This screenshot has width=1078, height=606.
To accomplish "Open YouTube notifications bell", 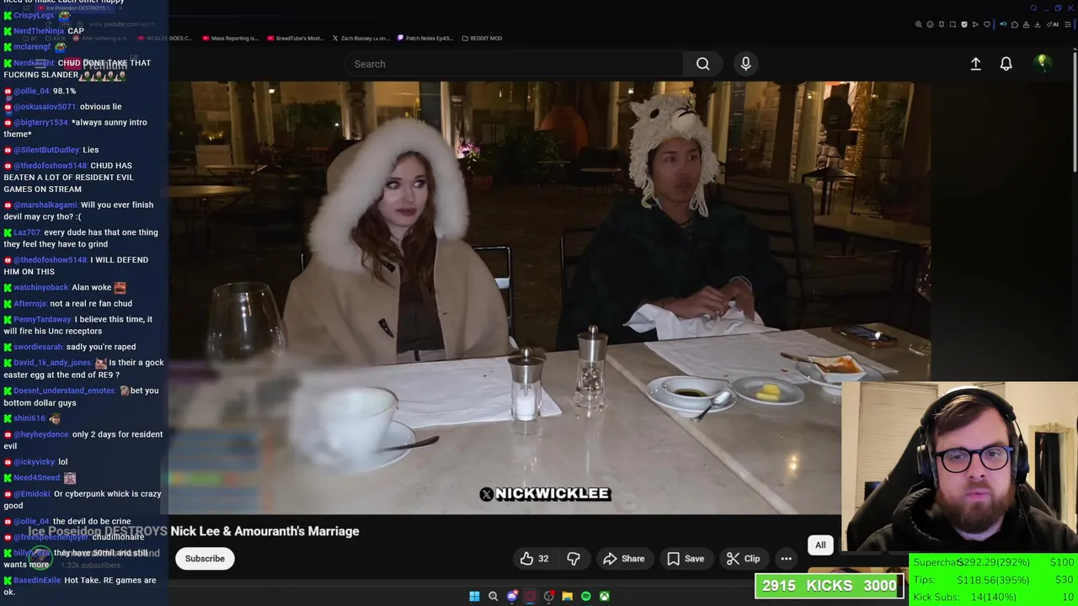I will 1006,64.
